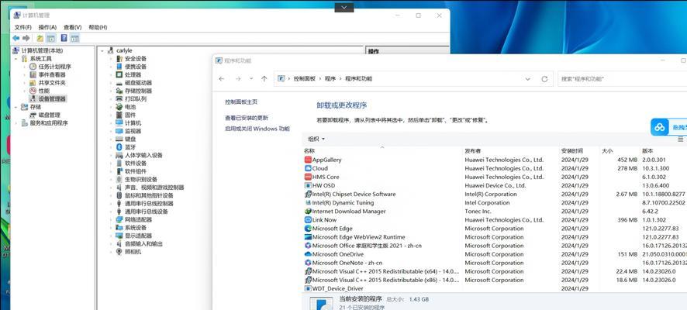Open the 操作(A) menu

click(47, 27)
